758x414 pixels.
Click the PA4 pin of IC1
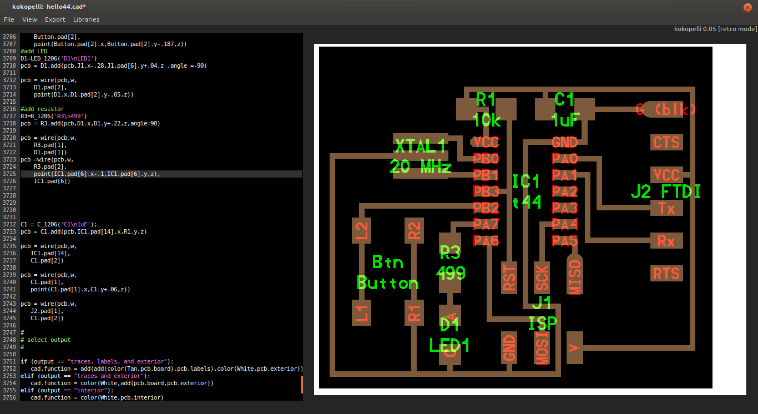[x=565, y=225]
